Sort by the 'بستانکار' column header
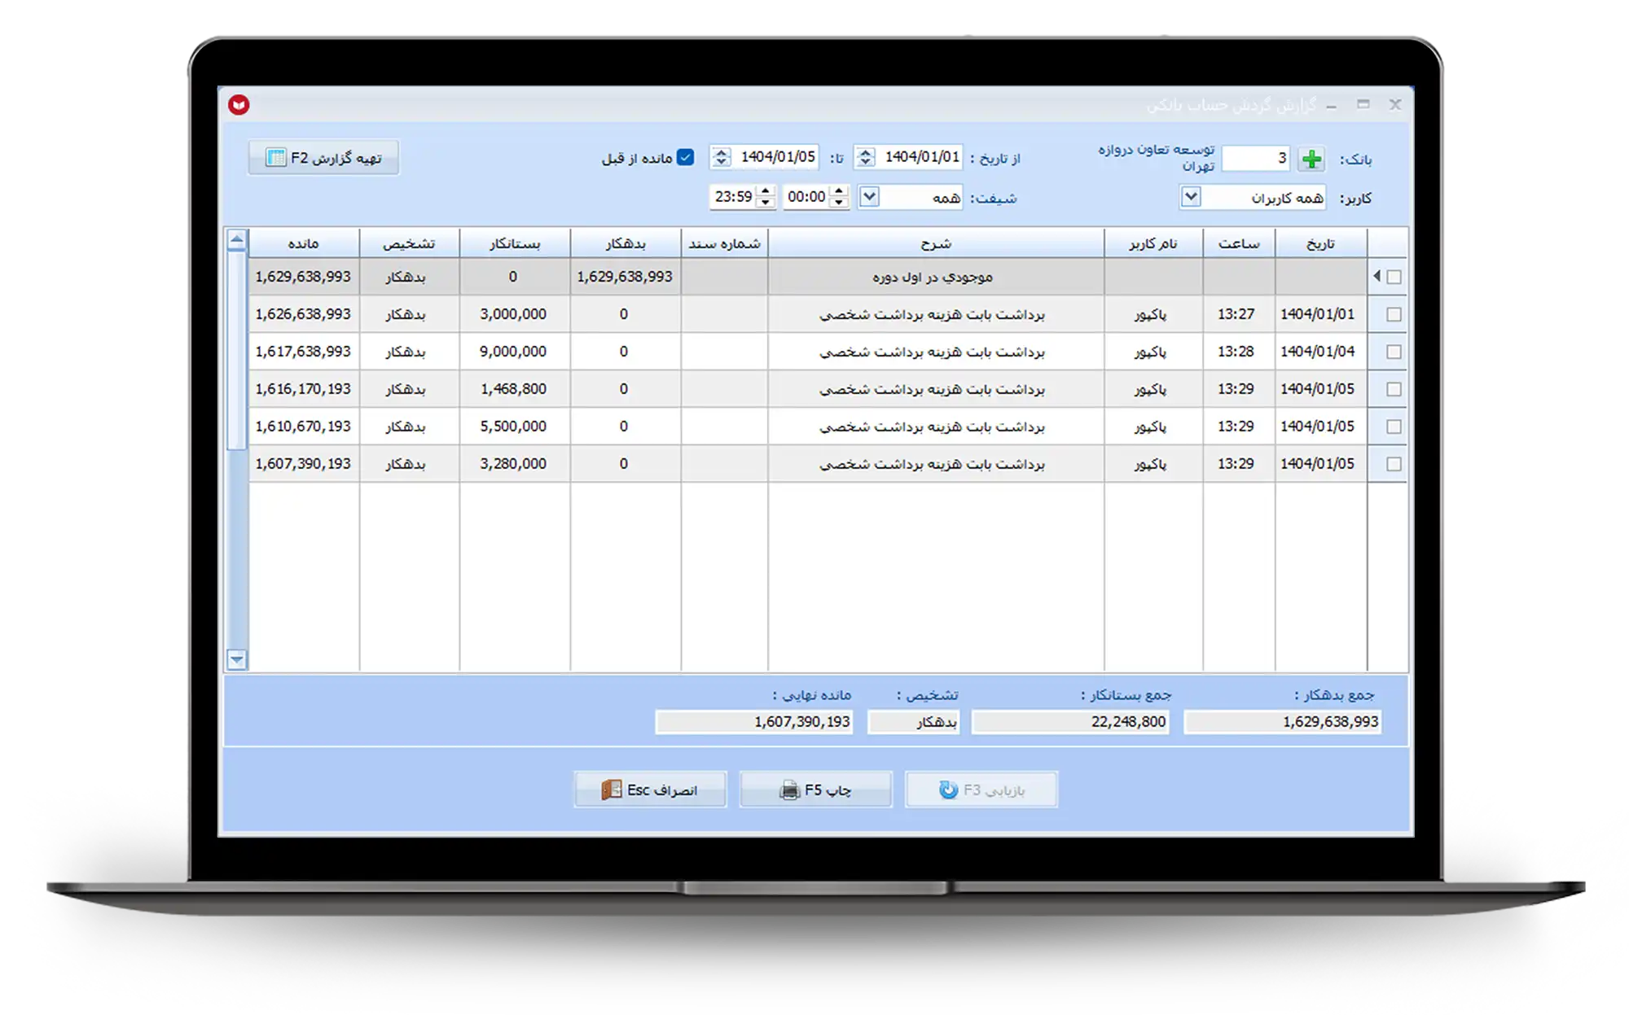 point(514,243)
